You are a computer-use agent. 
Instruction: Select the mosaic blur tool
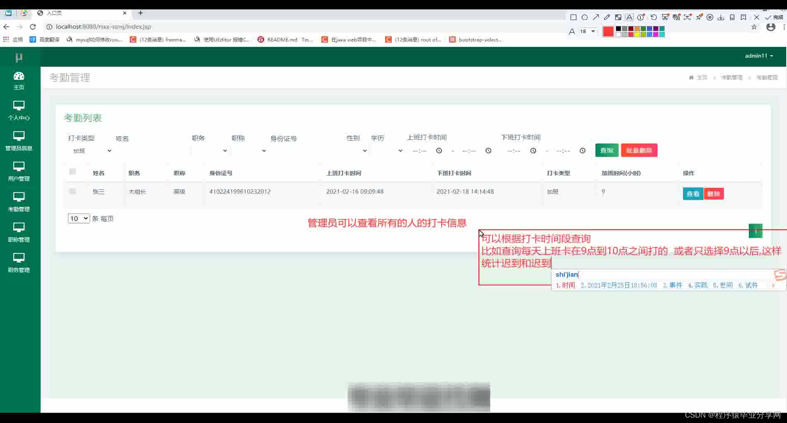click(618, 17)
